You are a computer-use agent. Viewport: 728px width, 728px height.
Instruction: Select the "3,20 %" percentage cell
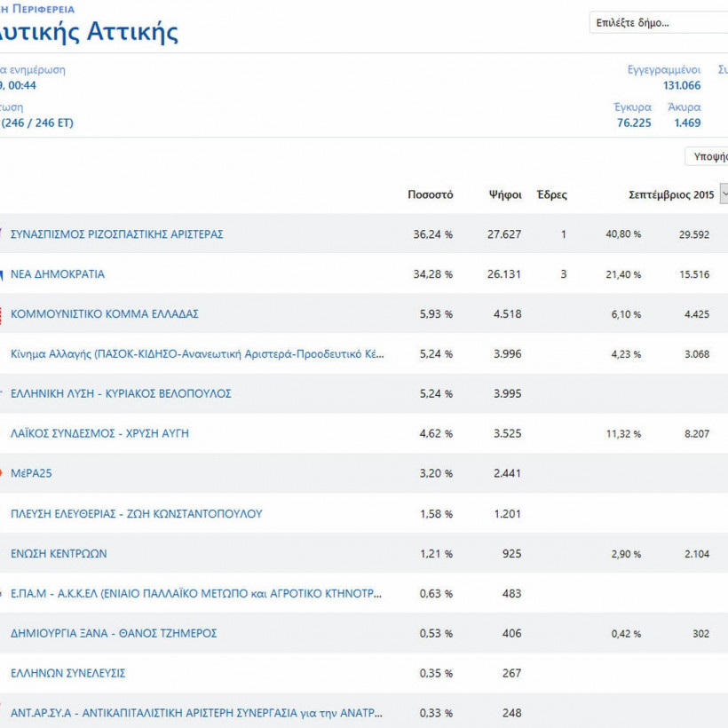coord(436,473)
